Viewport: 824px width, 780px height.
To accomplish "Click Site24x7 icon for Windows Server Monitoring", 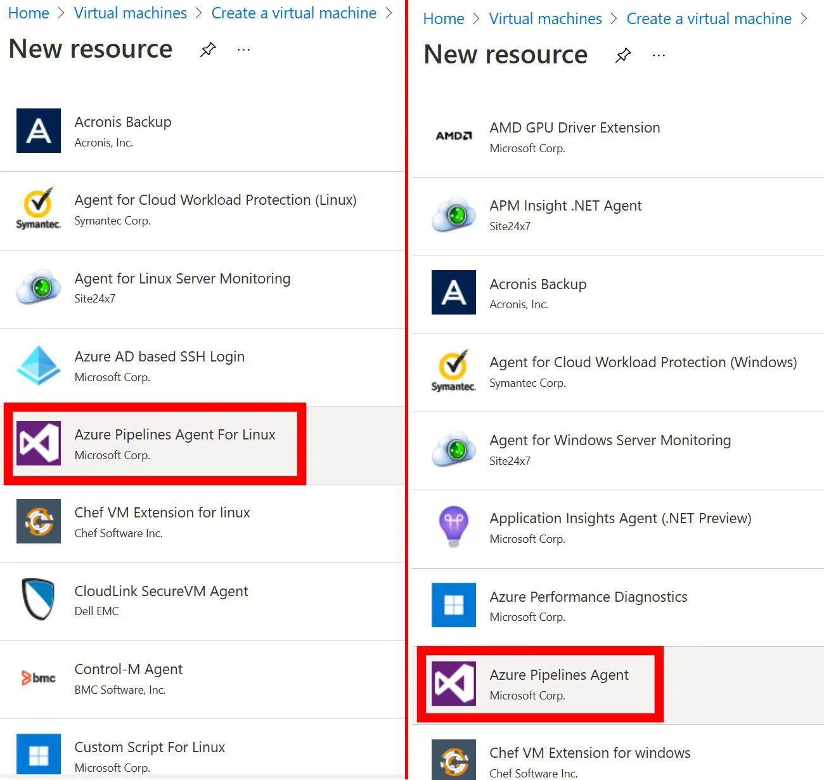I will (454, 449).
